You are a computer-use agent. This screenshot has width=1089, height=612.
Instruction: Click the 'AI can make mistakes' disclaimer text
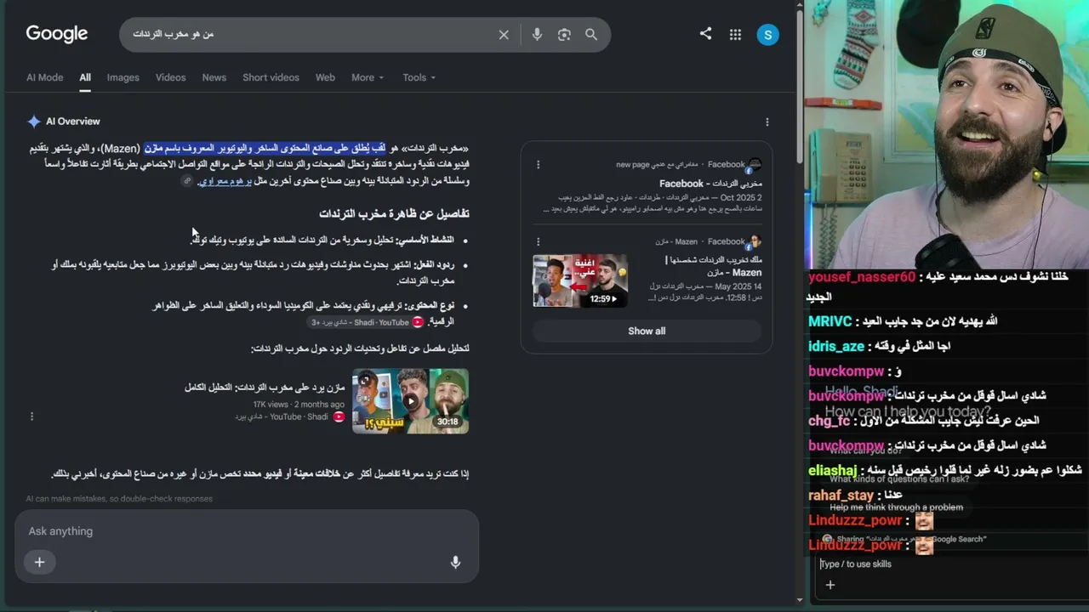pyautogui.click(x=119, y=499)
